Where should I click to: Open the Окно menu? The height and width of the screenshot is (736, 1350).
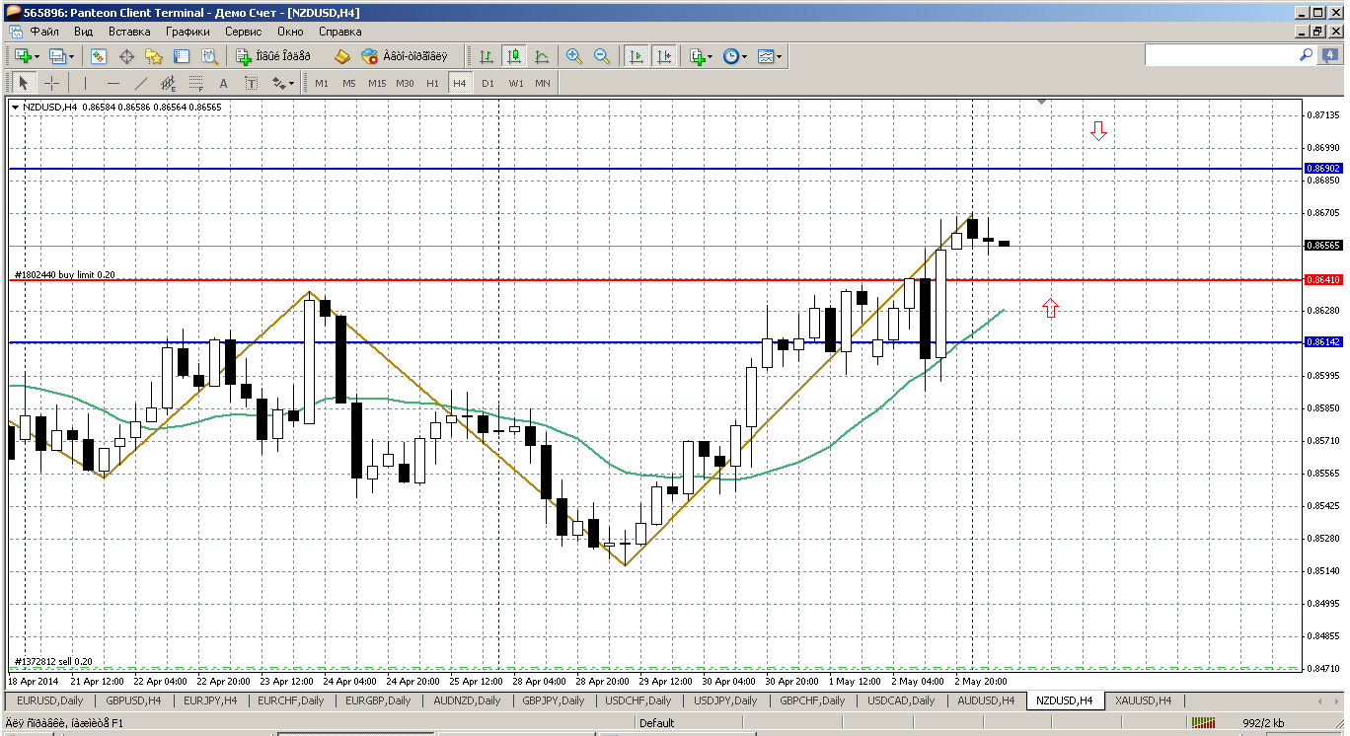(x=291, y=32)
